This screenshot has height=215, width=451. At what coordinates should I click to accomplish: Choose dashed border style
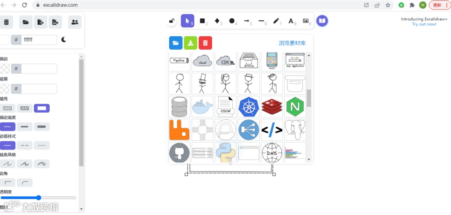pyautogui.click(x=25, y=145)
